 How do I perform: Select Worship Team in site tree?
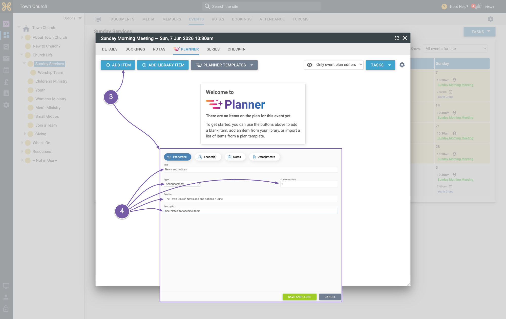tap(50, 72)
